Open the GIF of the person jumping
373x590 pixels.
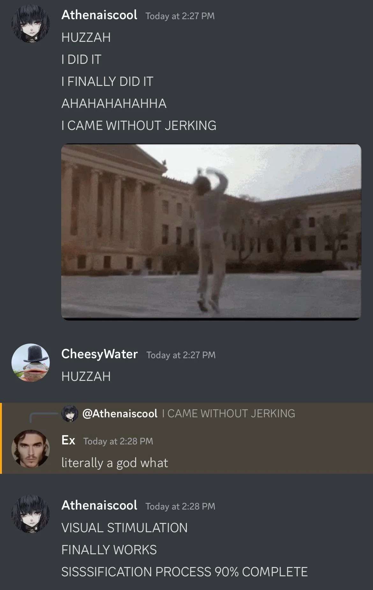click(211, 232)
